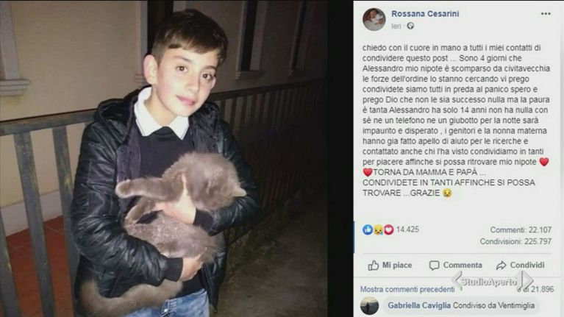Click the sad face reaction icon

(378, 229)
